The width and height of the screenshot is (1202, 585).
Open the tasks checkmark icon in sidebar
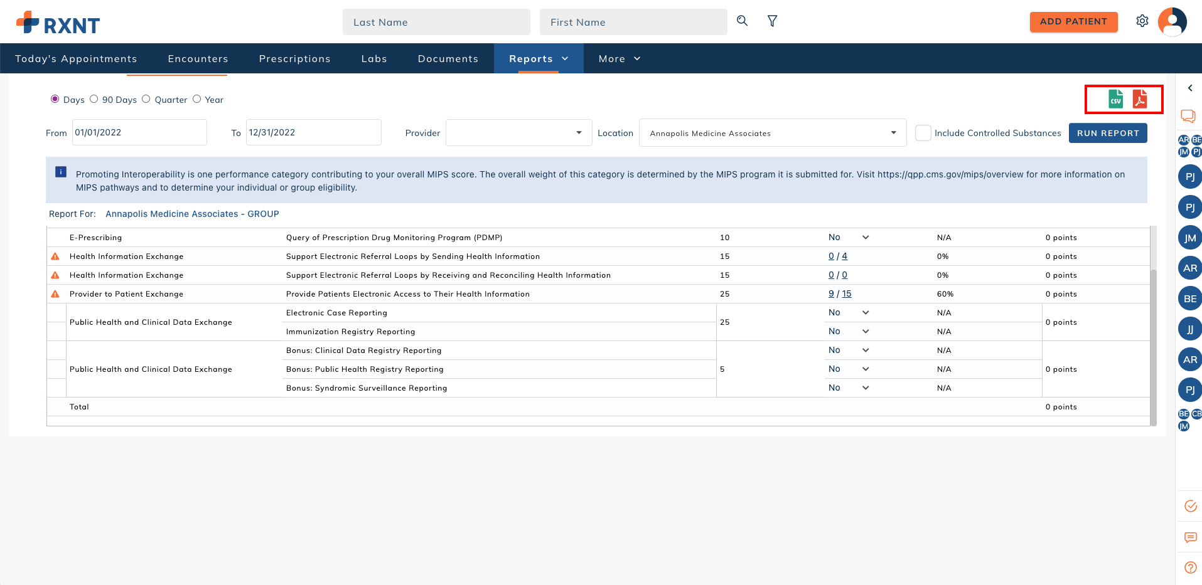pyautogui.click(x=1190, y=506)
